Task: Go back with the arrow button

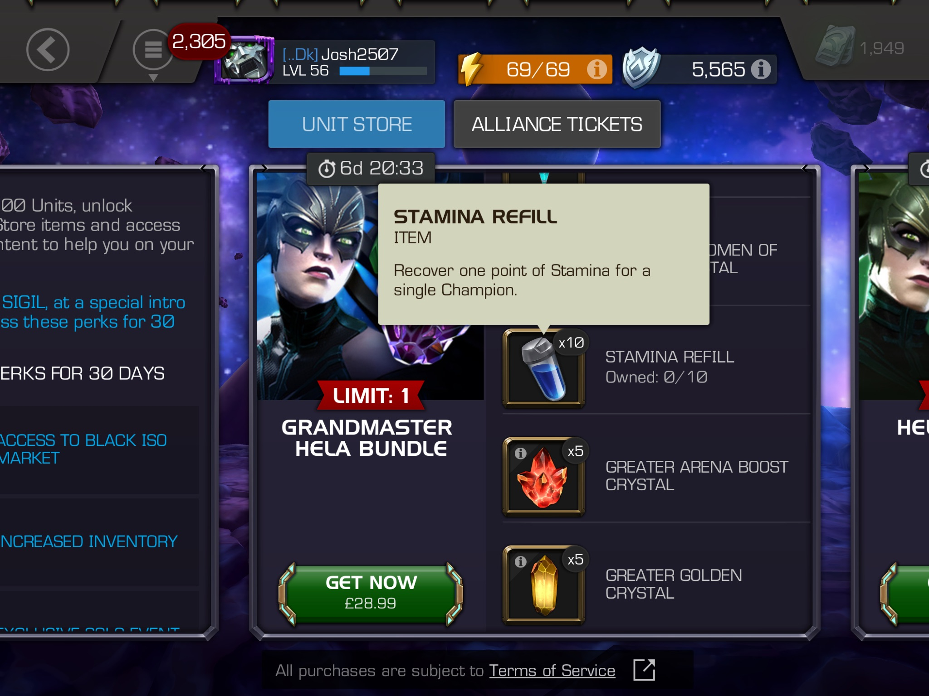Action: tap(48, 50)
